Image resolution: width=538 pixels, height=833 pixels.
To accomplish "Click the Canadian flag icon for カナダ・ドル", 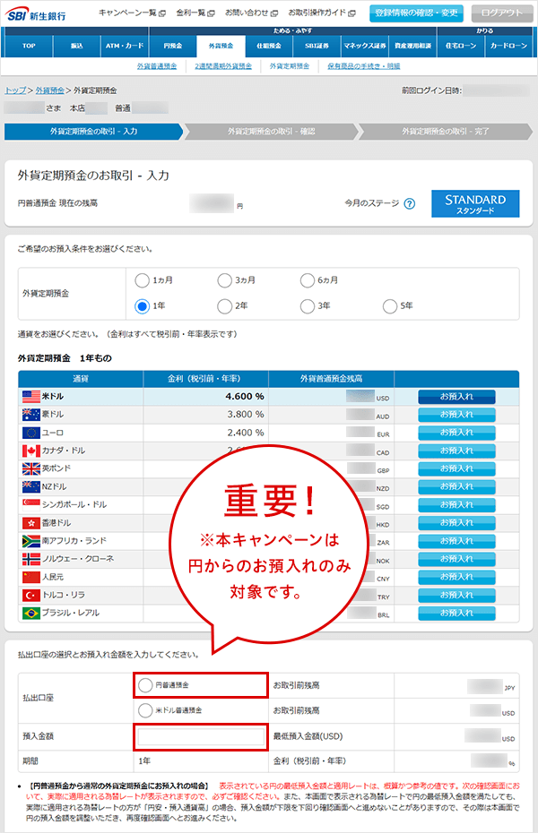I will tap(30, 451).
